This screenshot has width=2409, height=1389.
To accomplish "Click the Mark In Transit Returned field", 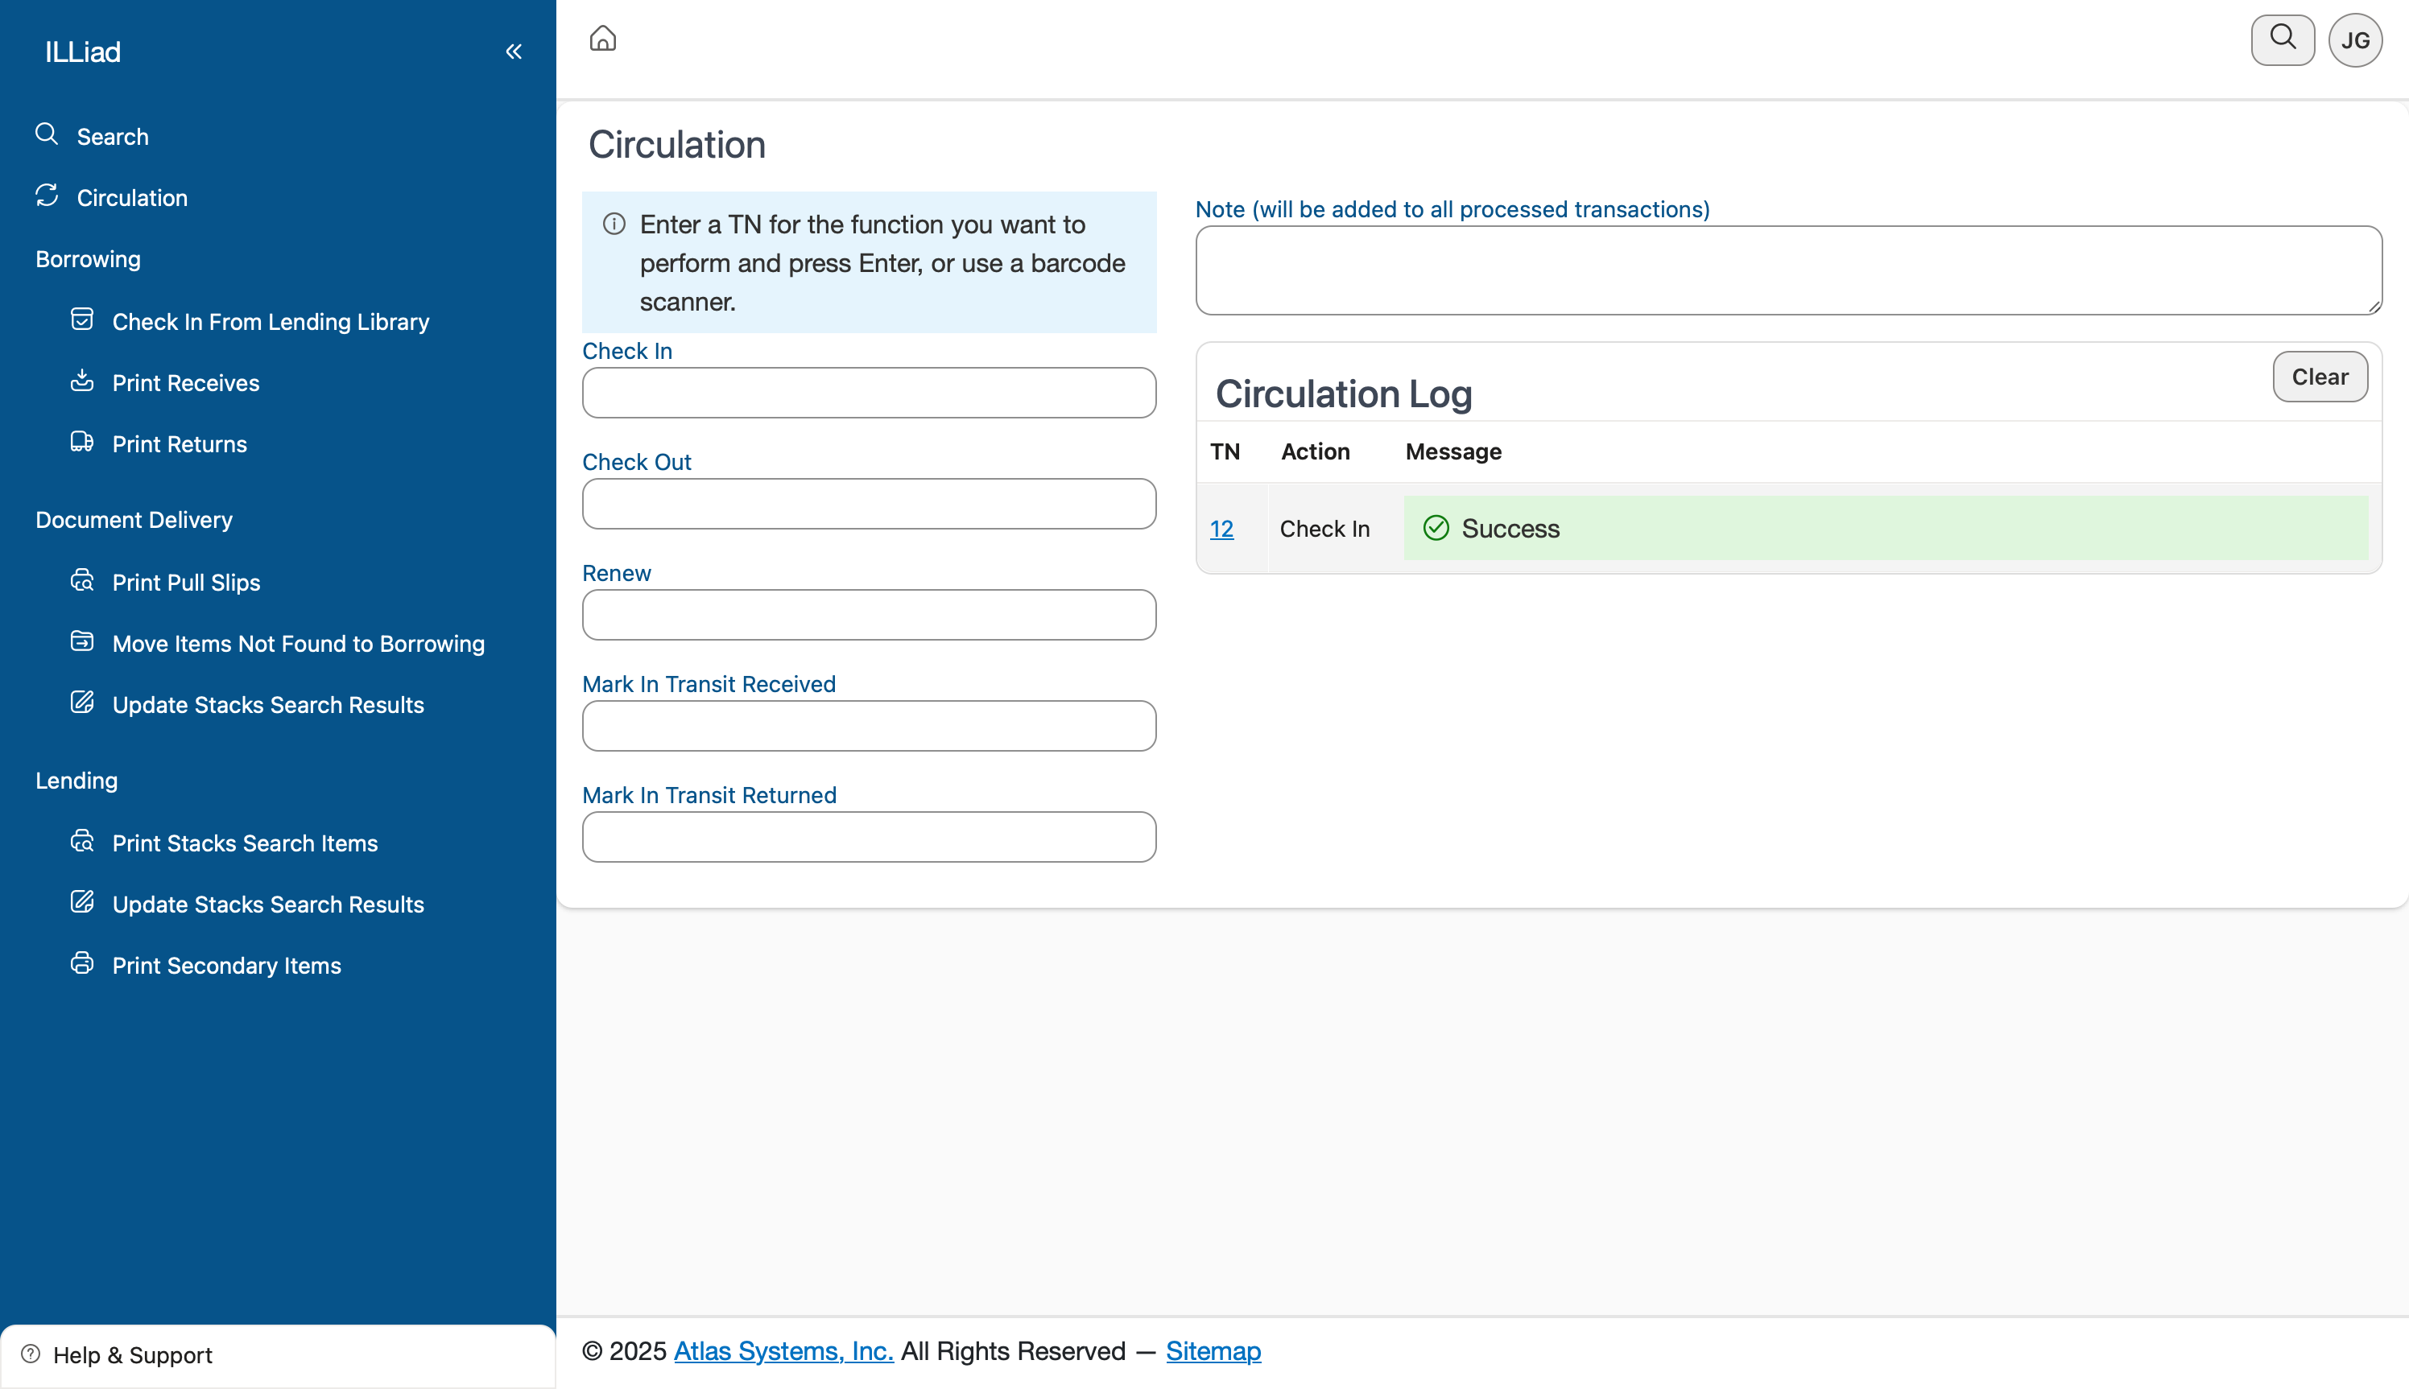I will 869,837.
